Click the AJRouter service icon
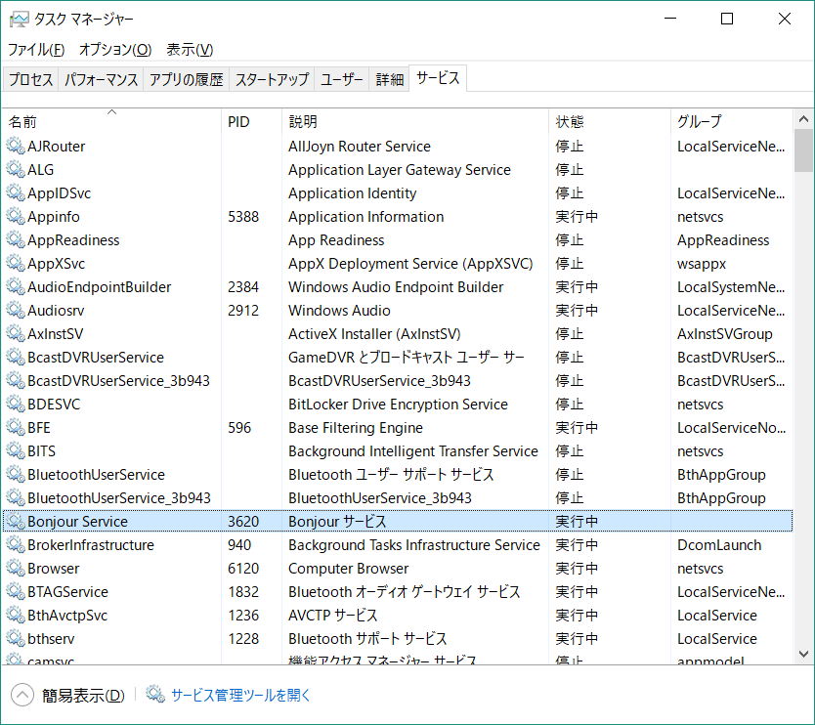The image size is (815, 725). click(x=16, y=146)
